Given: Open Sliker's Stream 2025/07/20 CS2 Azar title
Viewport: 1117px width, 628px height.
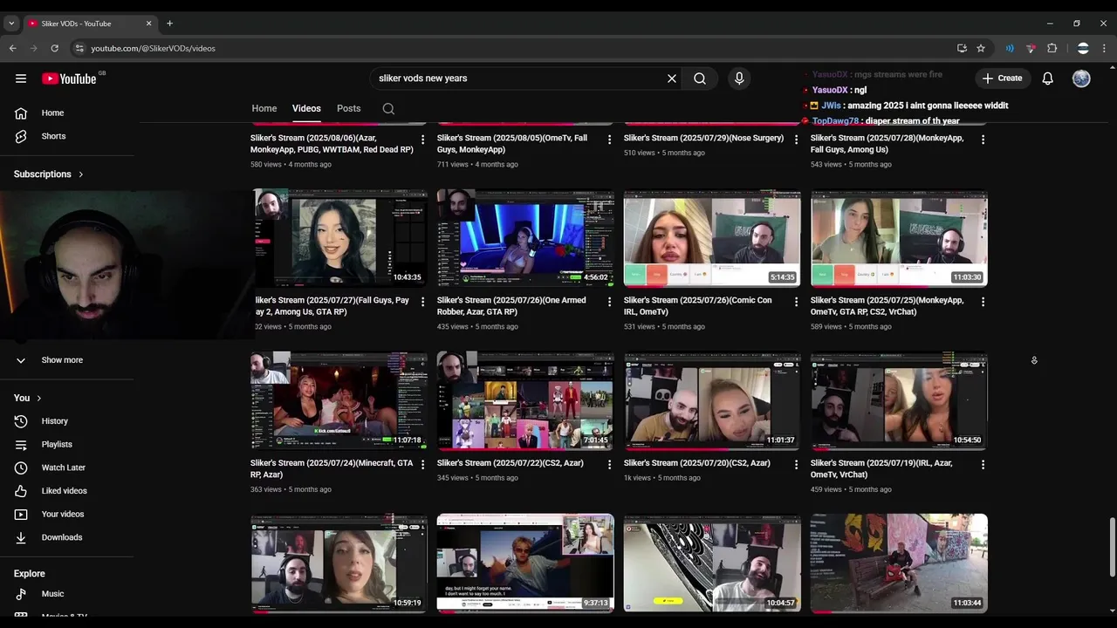Looking at the screenshot, I should pos(696,463).
